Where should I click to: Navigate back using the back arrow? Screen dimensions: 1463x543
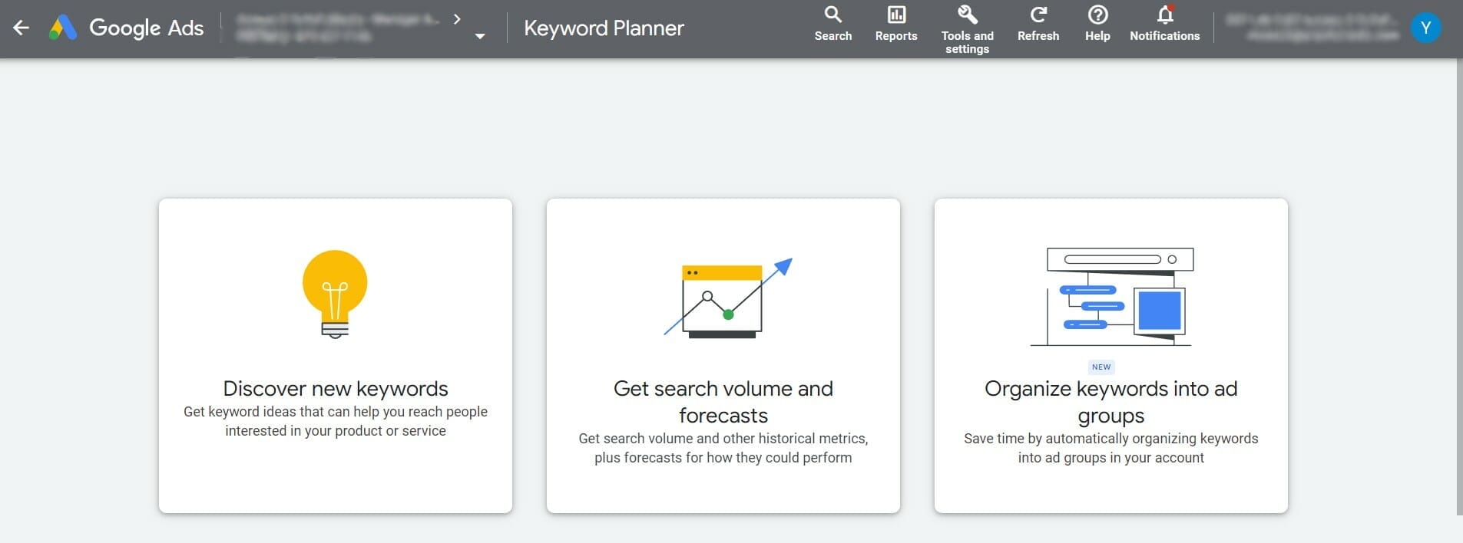[x=21, y=28]
